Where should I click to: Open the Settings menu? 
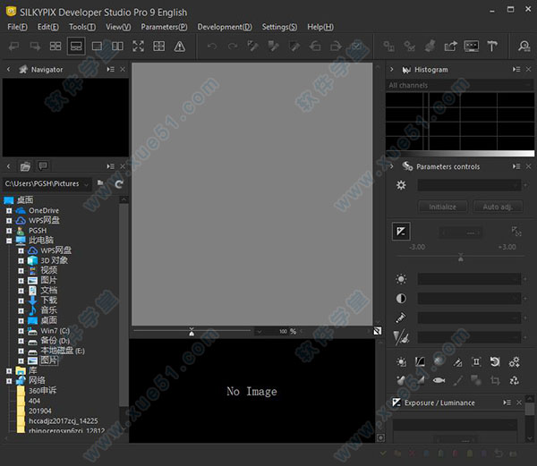tap(279, 27)
